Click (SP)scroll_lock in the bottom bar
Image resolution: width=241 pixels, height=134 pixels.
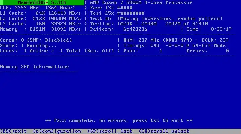(x=110, y=131)
